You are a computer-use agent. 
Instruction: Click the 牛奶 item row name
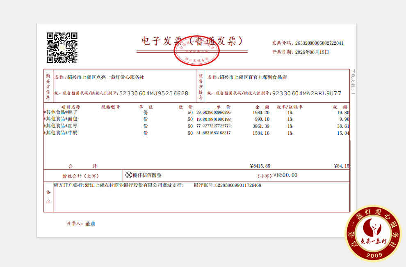61,133
